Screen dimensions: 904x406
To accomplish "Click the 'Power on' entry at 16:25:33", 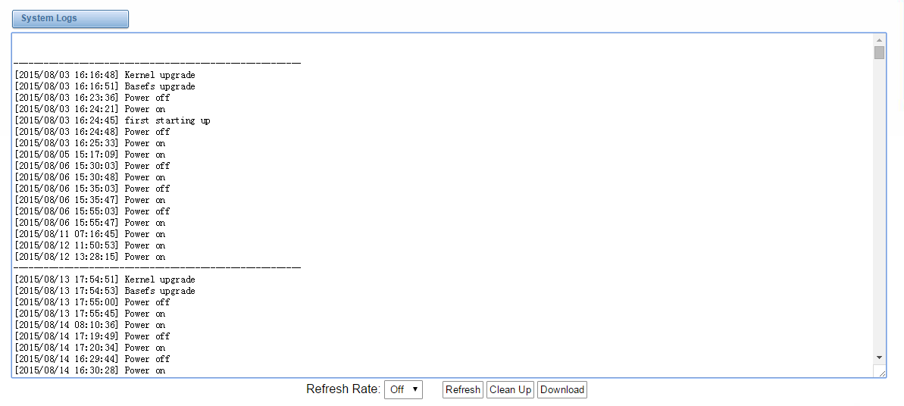I will click(x=90, y=143).
